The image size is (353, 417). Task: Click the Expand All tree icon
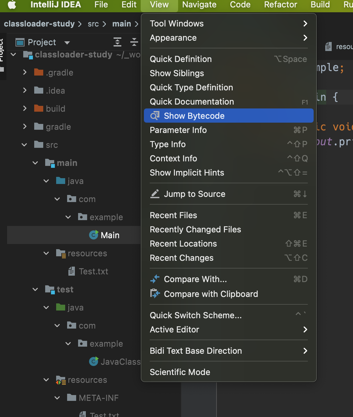point(117,42)
